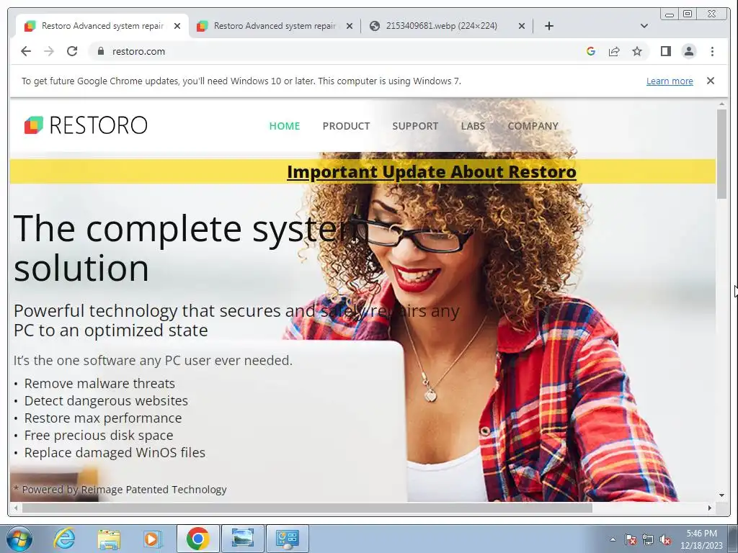Click 'Detect dangerous websites' bullet text
This screenshot has width=738, height=553.
click(x=106, y=400)
